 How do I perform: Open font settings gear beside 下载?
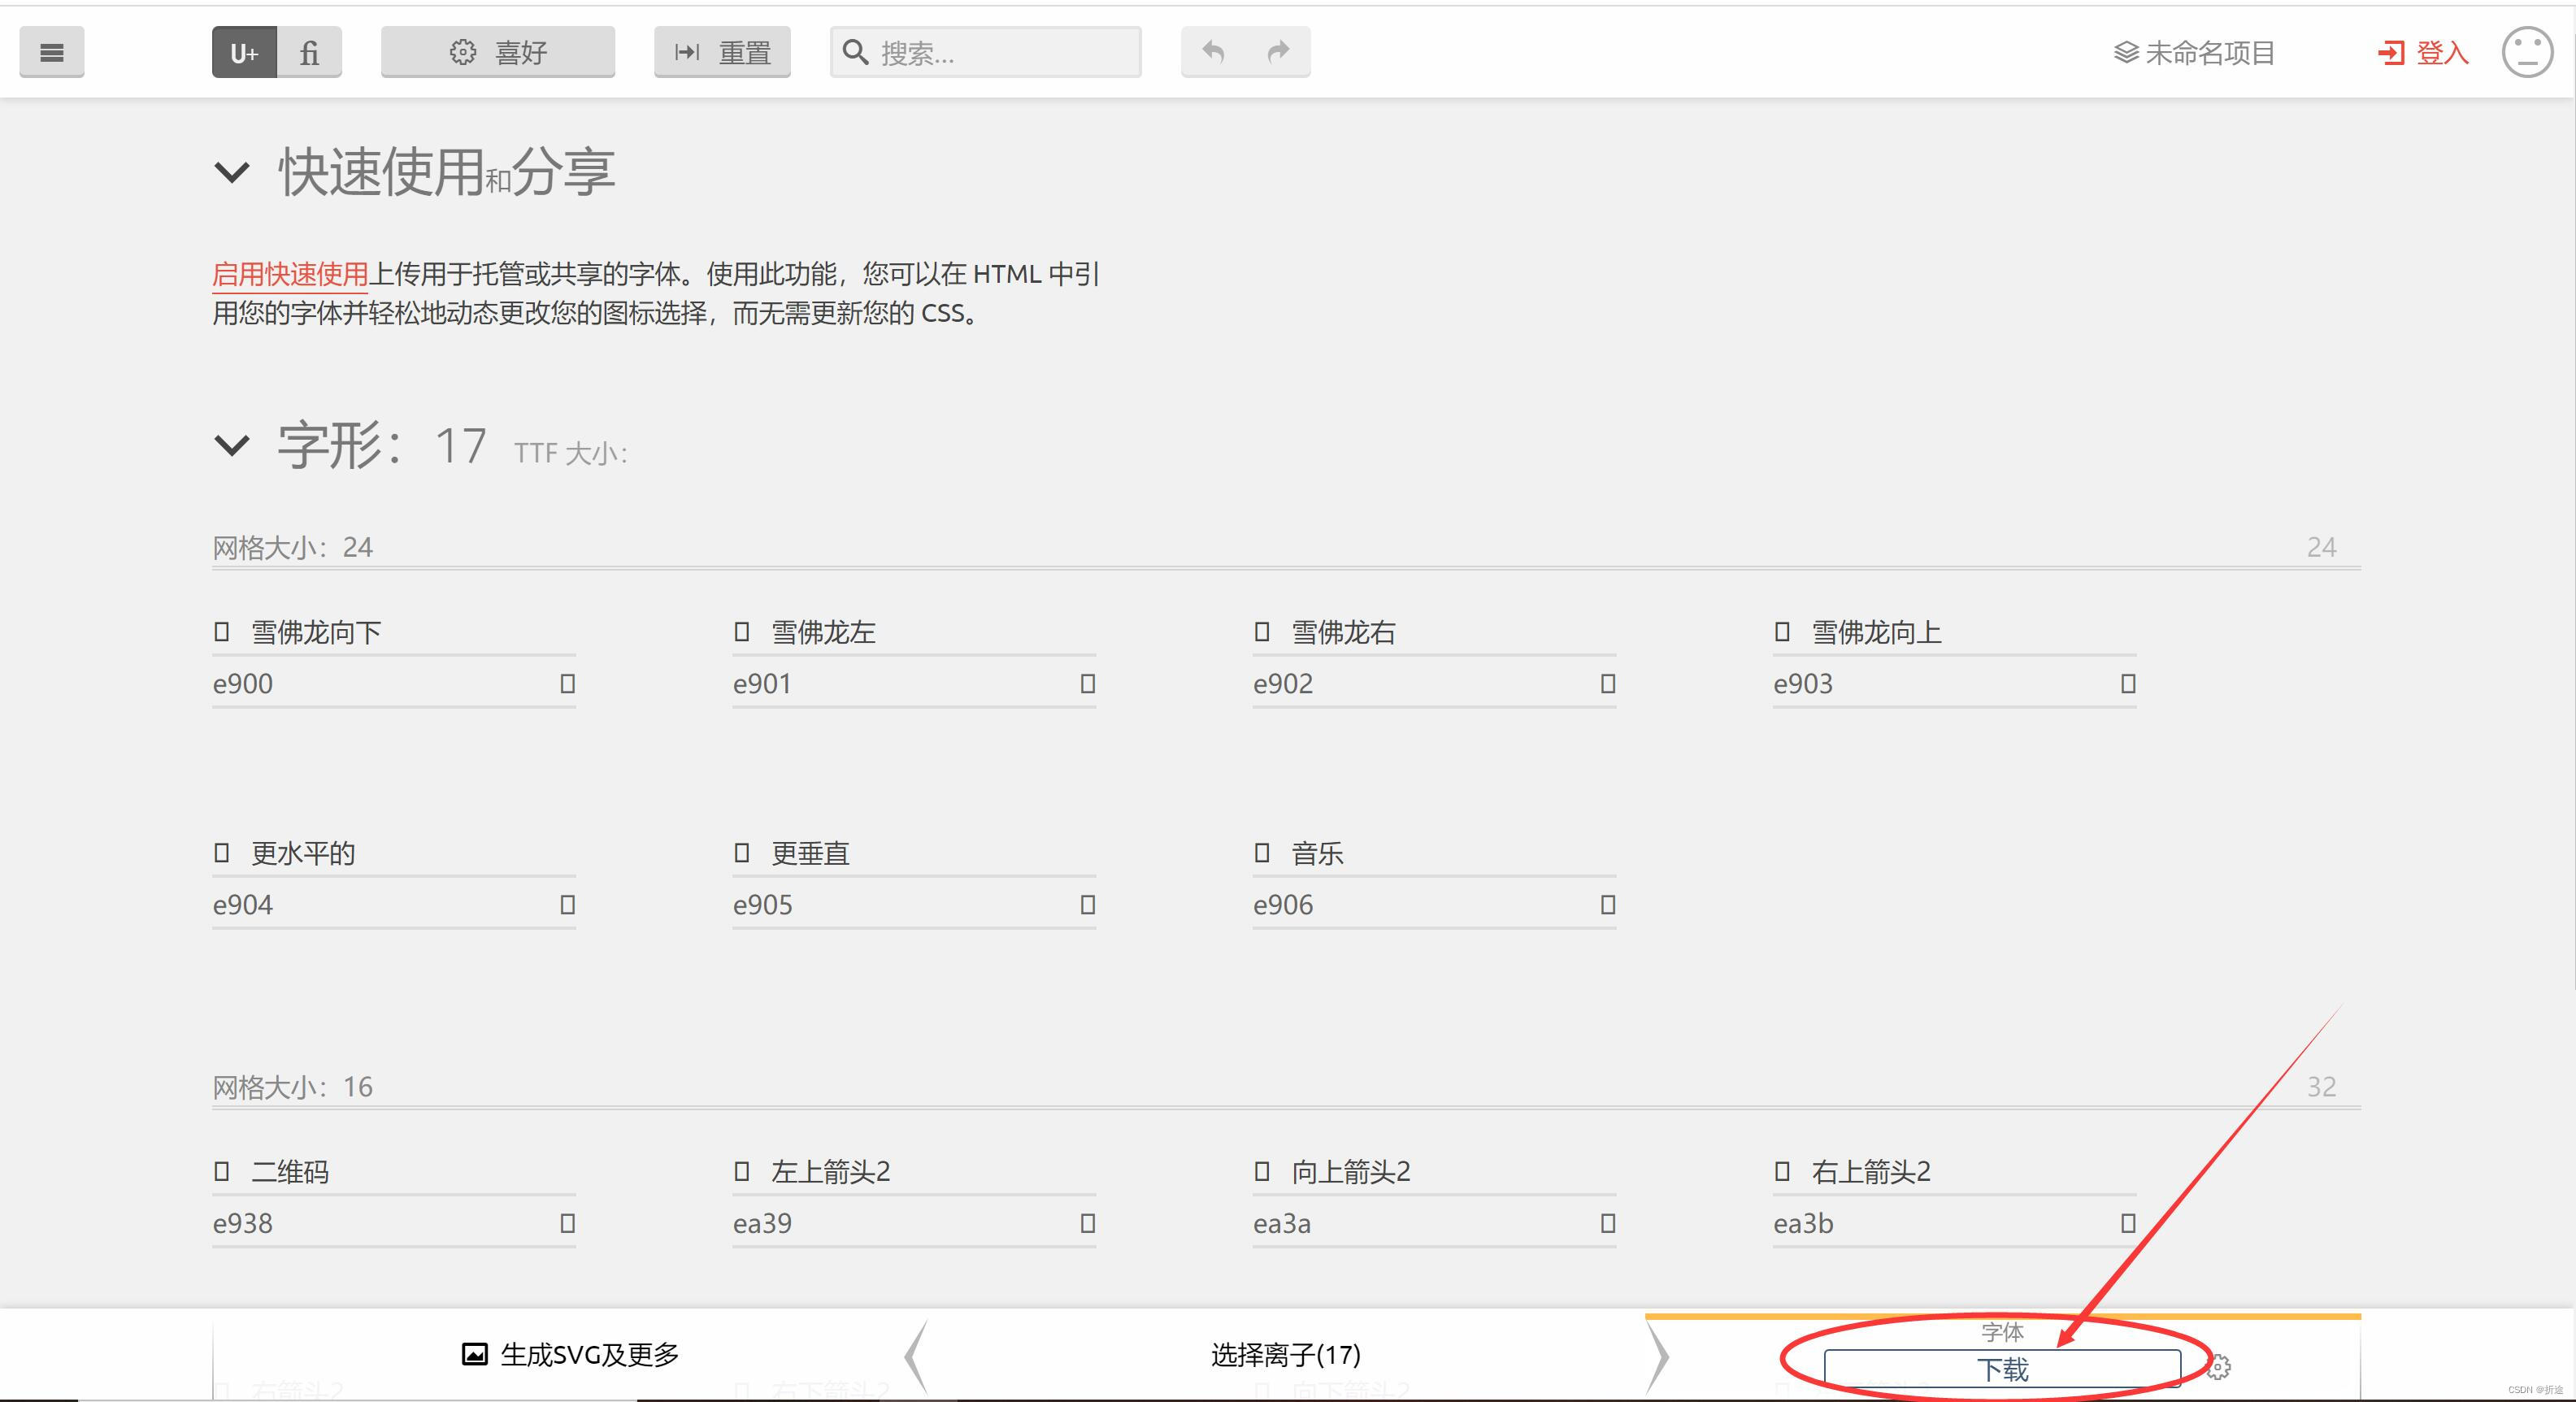pos(2219,1367)
